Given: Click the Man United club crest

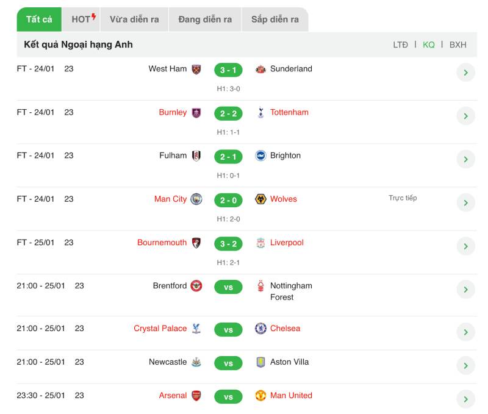Looking at the screenshot, I should pos(260,396).
